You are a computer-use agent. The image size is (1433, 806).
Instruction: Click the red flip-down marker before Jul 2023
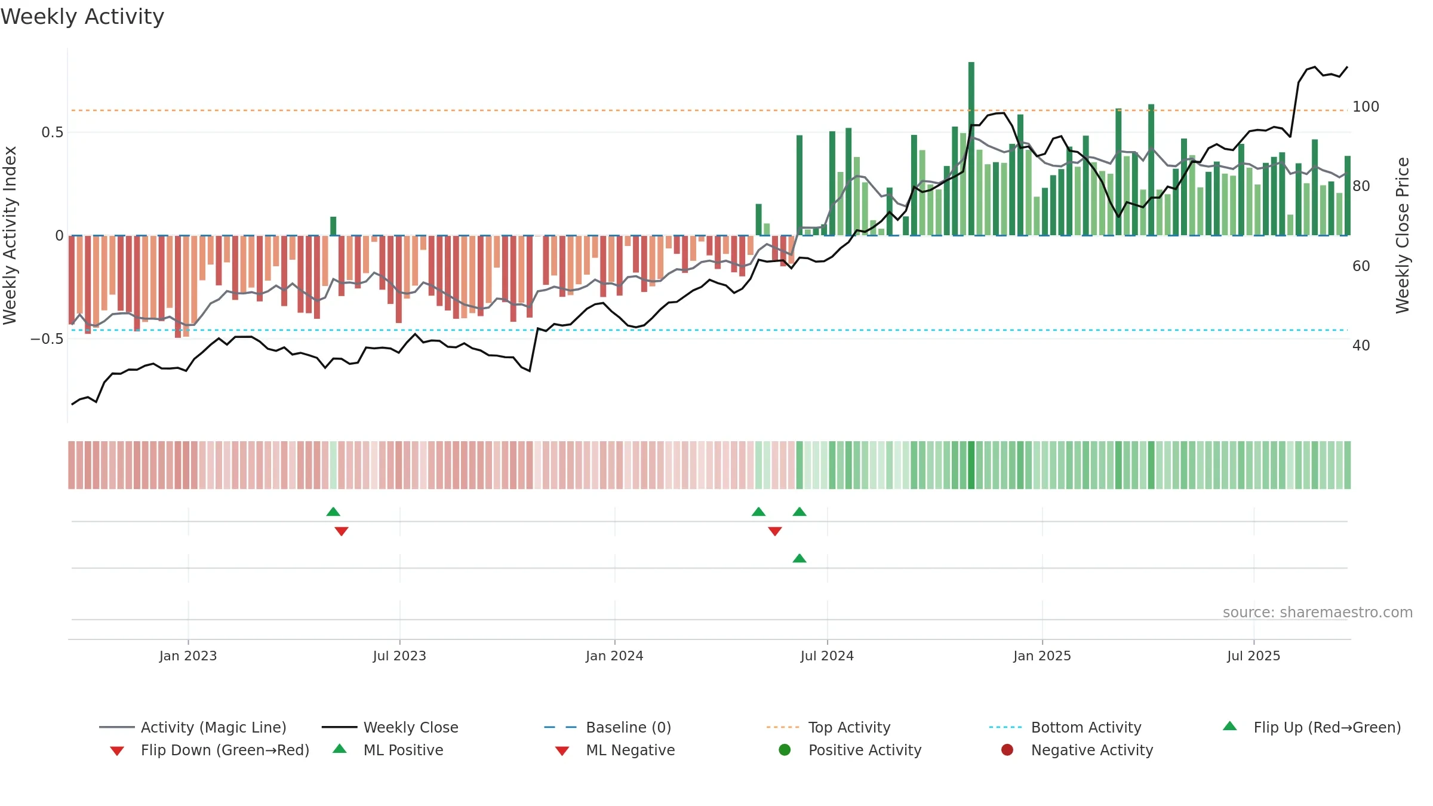342,531
